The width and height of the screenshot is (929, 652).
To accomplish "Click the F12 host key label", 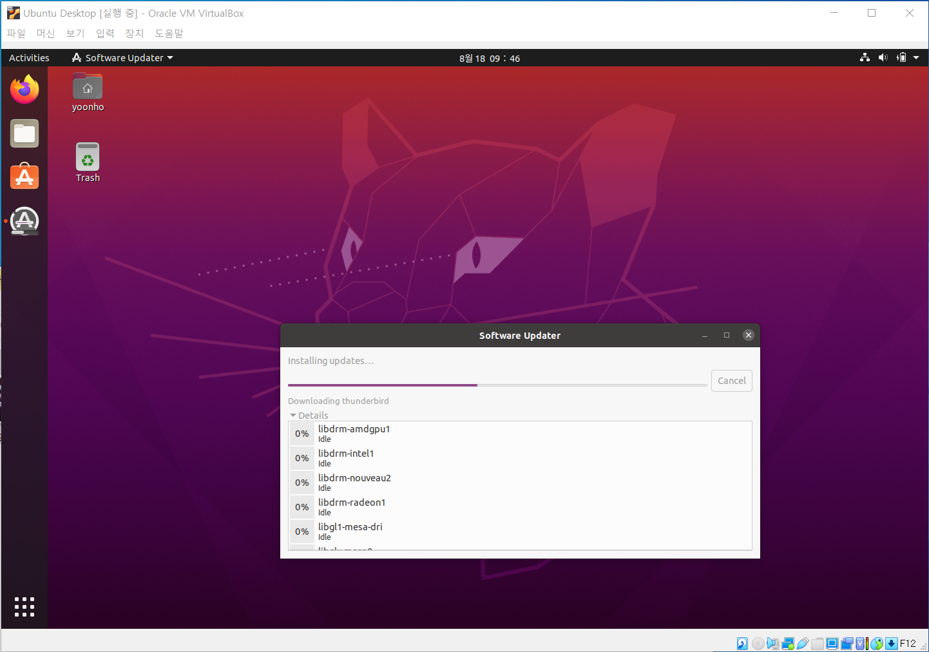I will 908,644.
